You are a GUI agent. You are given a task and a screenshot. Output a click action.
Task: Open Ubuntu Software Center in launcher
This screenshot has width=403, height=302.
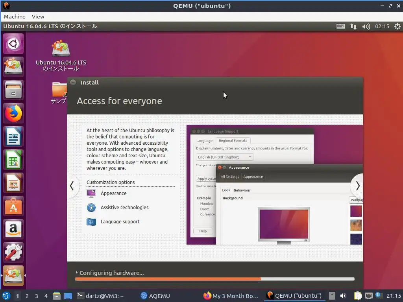13,206
